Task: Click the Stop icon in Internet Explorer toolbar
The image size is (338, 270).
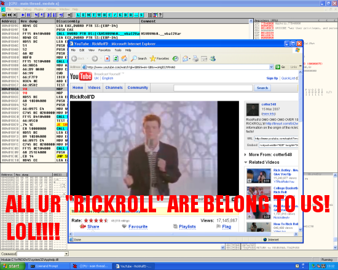Action: click(108, 58)
